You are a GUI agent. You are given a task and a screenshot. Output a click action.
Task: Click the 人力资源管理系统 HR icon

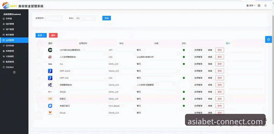(50, 57)
